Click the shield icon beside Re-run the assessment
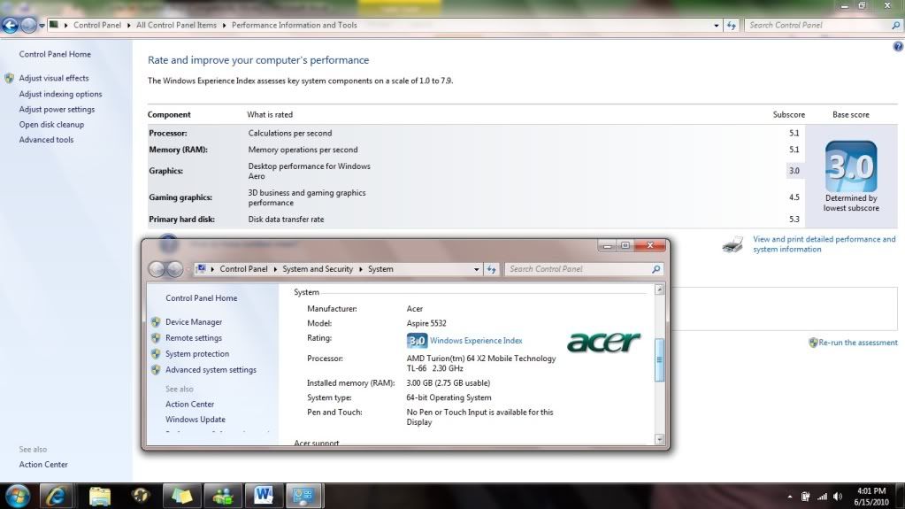This screenshot has height=509, width=905. (813, 343)
